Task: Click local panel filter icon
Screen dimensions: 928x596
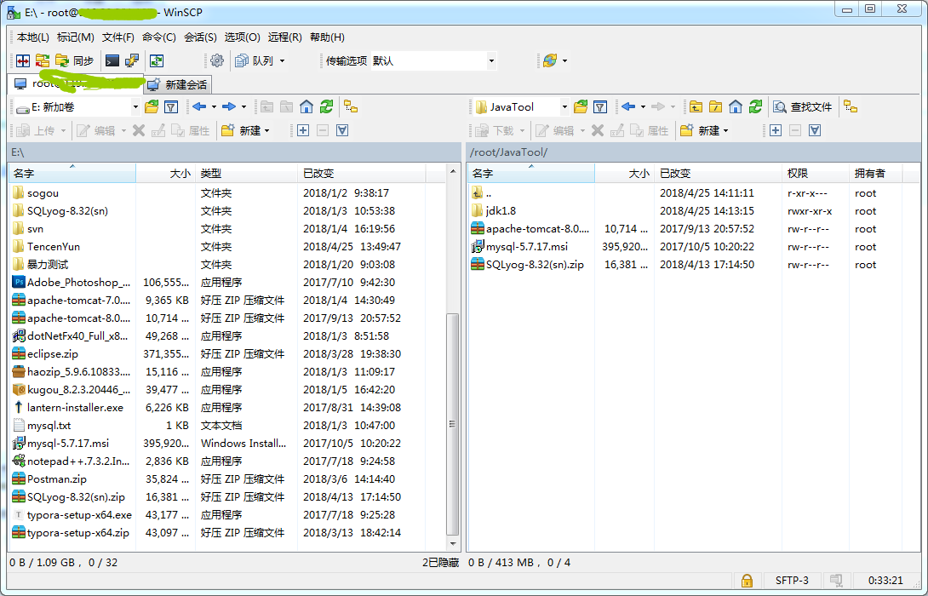Action: click(x=171, y=107)
